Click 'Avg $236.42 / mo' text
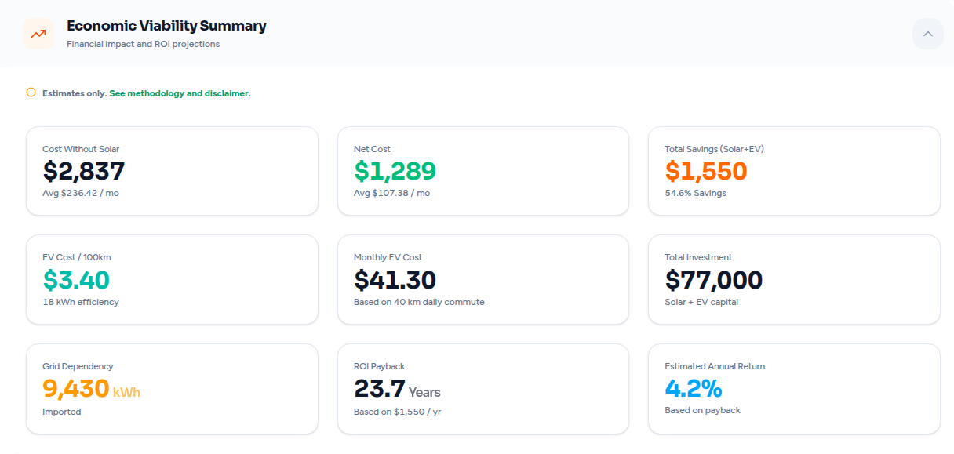 click(x=81, y=193)
